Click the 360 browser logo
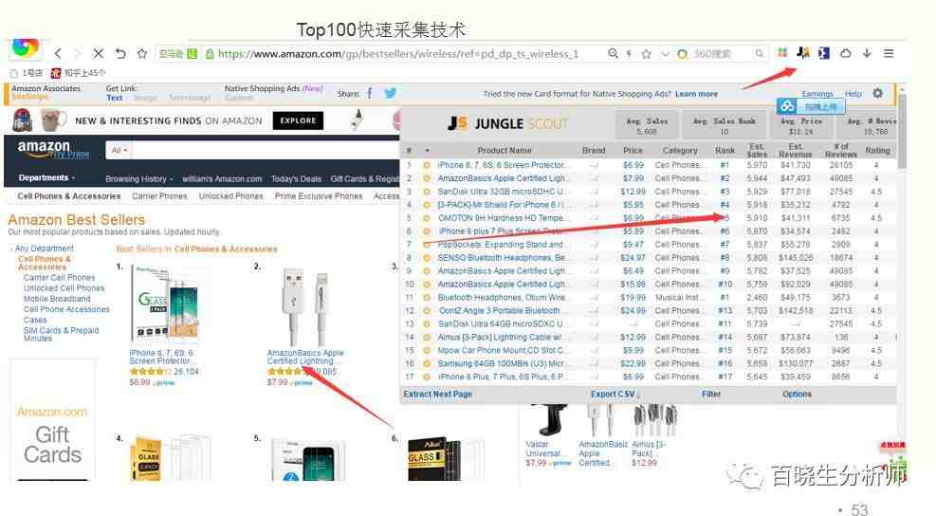This screenshot has width=936, height=516. click(x=25, y=47)
